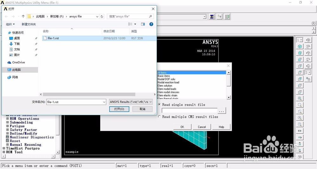Click the 取消 button in the file dialog
The width and height of the screenshot is (317, 169).
142,109
